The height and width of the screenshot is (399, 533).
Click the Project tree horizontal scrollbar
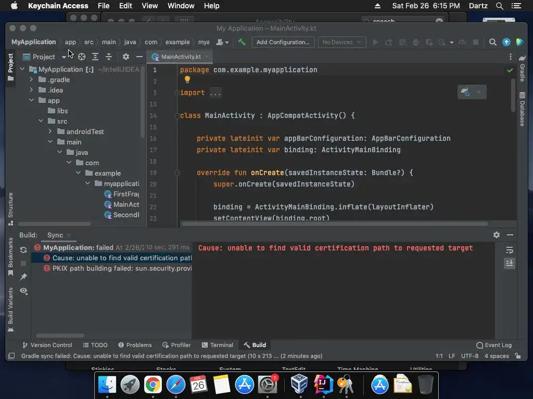coord(54,224)
